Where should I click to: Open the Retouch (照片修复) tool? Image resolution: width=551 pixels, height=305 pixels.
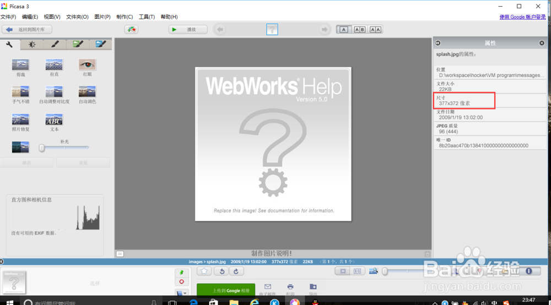(20, 122)
